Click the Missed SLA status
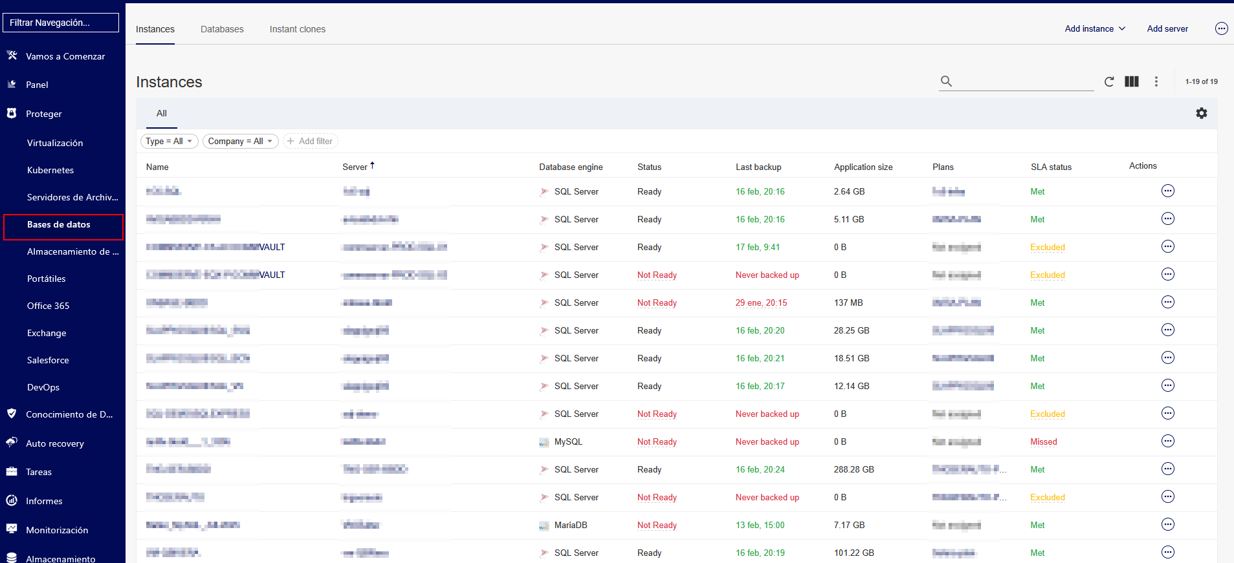1234x563 pixels. tap(1044, 441)
